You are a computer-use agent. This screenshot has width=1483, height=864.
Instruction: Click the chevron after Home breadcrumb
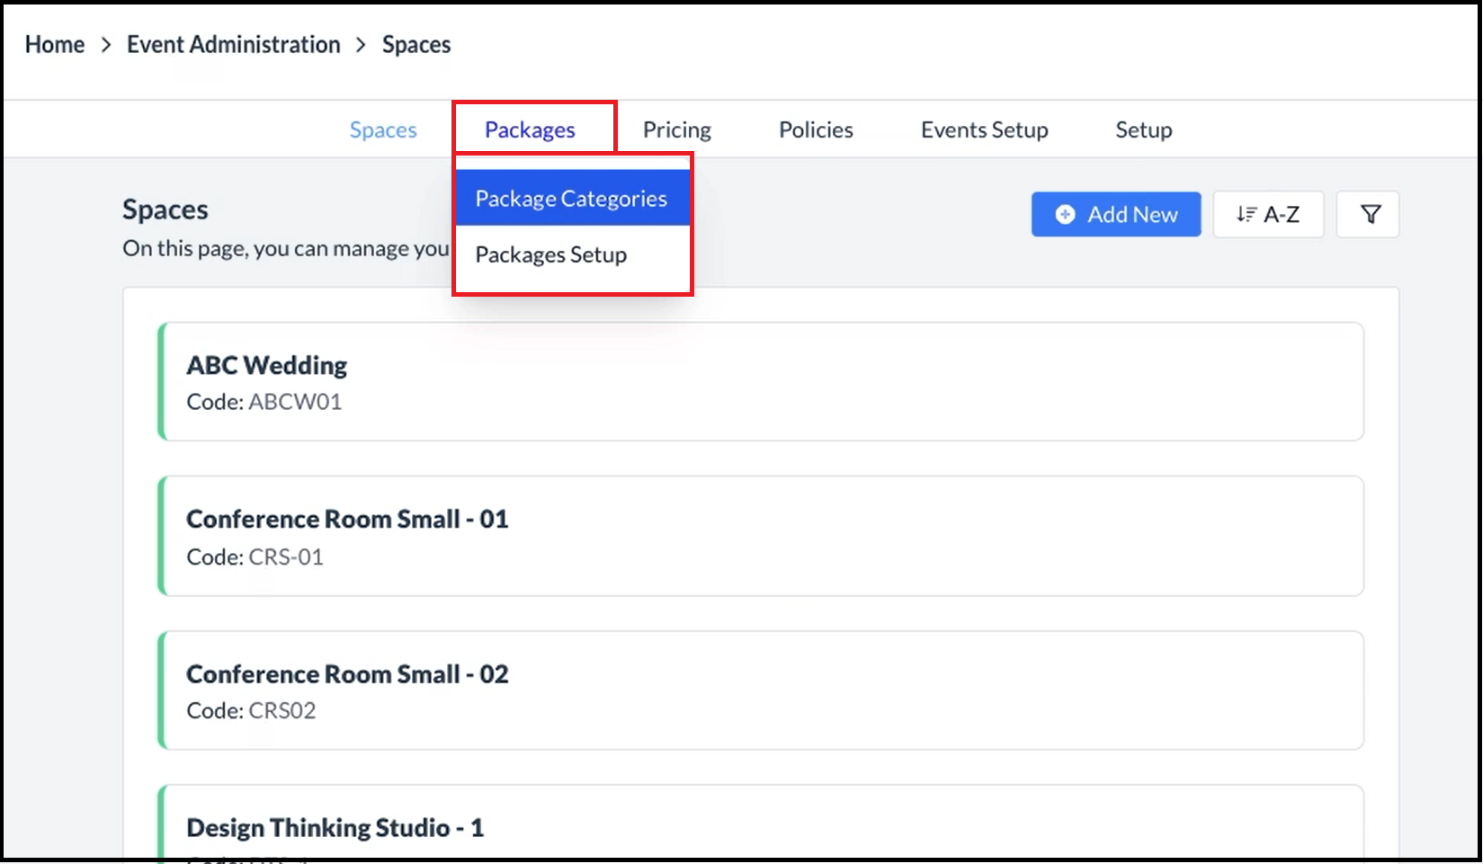coord(106,45)
